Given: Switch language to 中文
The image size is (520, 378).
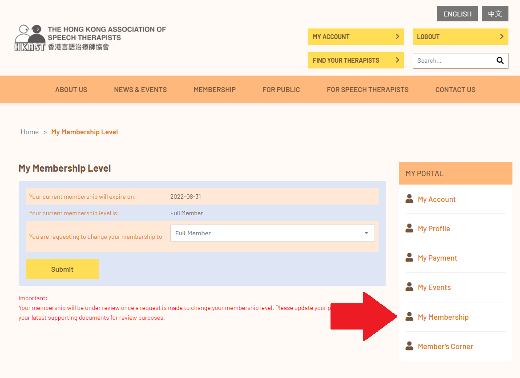Looking at the screenshot, I should [495, 14].
